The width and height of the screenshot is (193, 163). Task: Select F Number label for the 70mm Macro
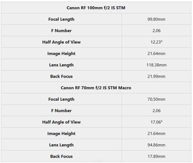click(x=61, y=111)
